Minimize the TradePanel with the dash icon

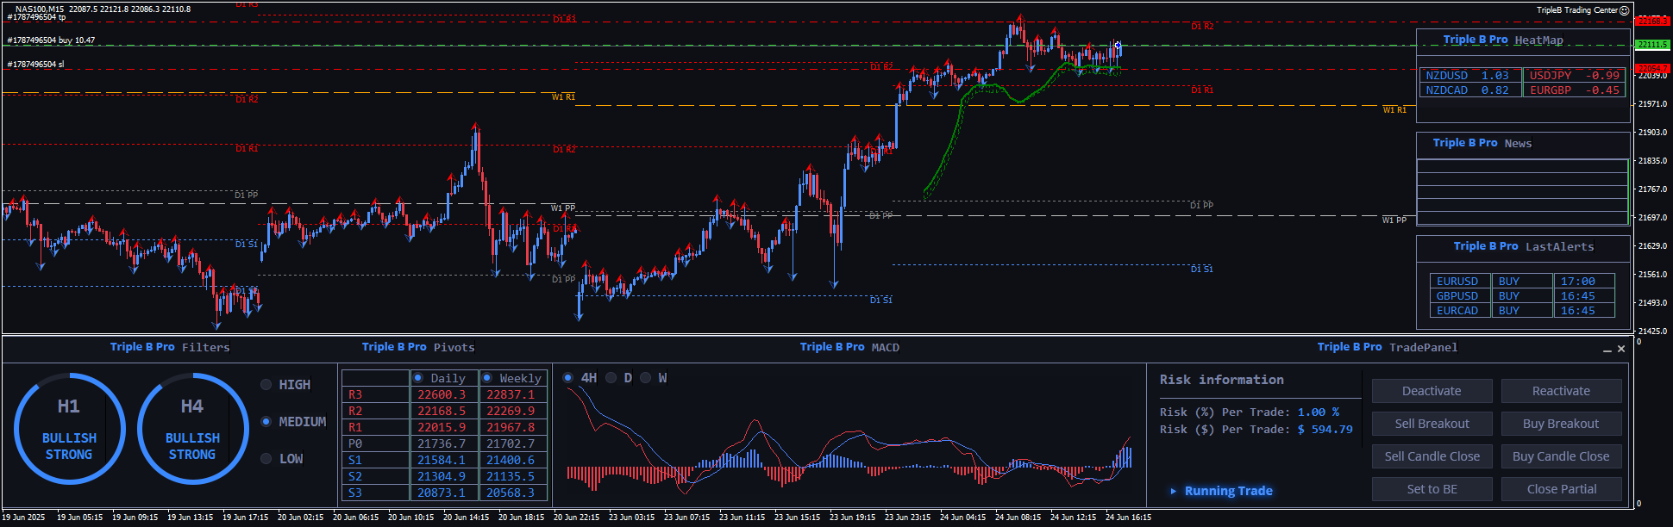(x=1607, y=350)
